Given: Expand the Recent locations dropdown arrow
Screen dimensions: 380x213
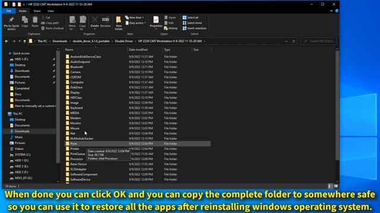Looking at the screenshot, I should (x=20, y=41).
